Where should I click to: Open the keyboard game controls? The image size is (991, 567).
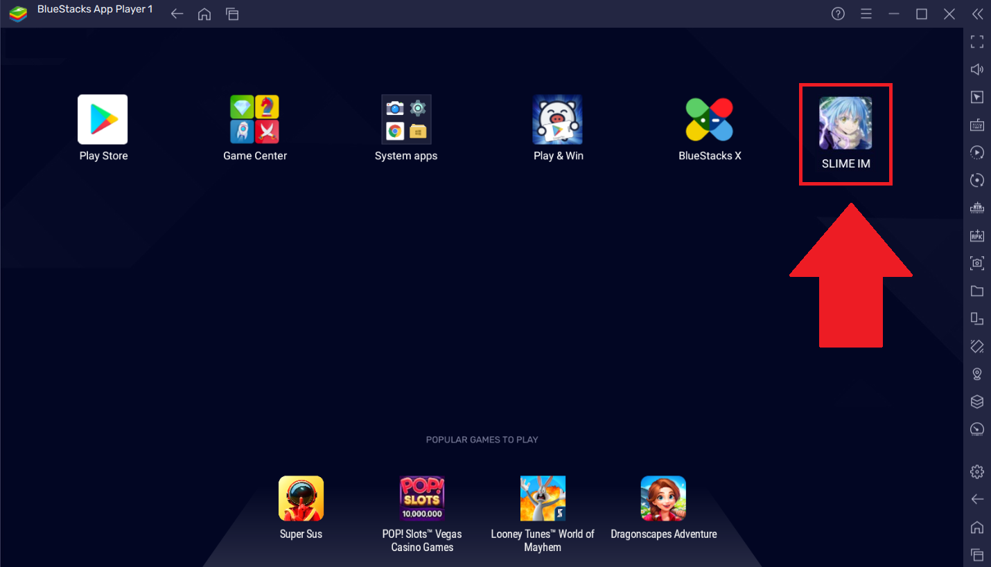[977, 125]
